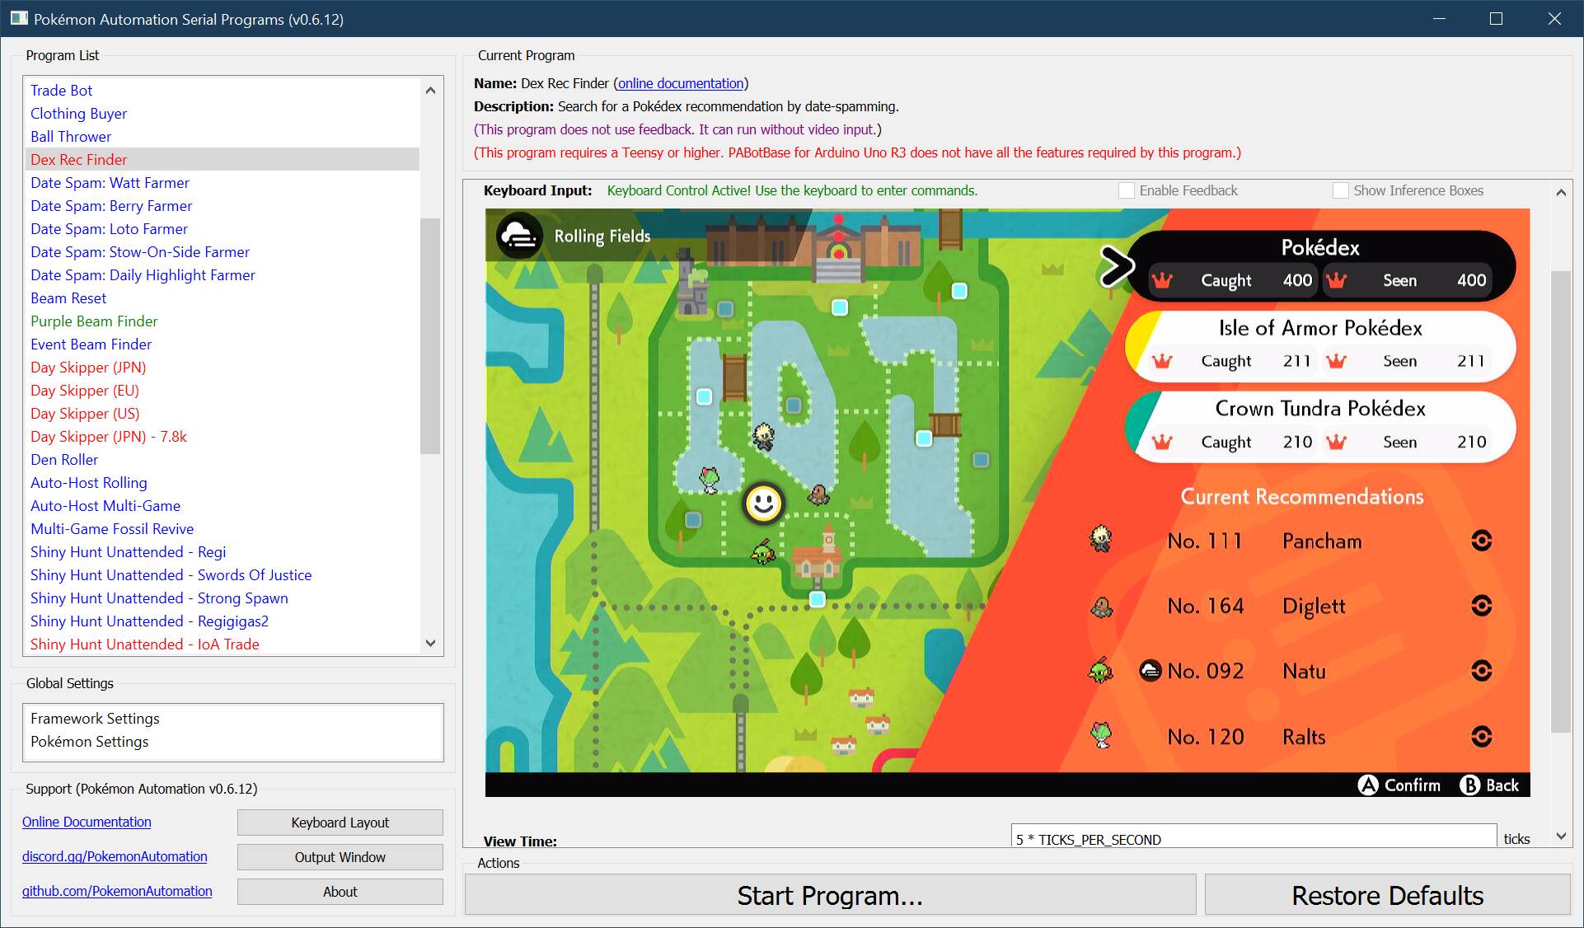This screenshot has width=1584, height=928.
Task: Click the Program List scroll-up arrow
Action: pos(430,90)
